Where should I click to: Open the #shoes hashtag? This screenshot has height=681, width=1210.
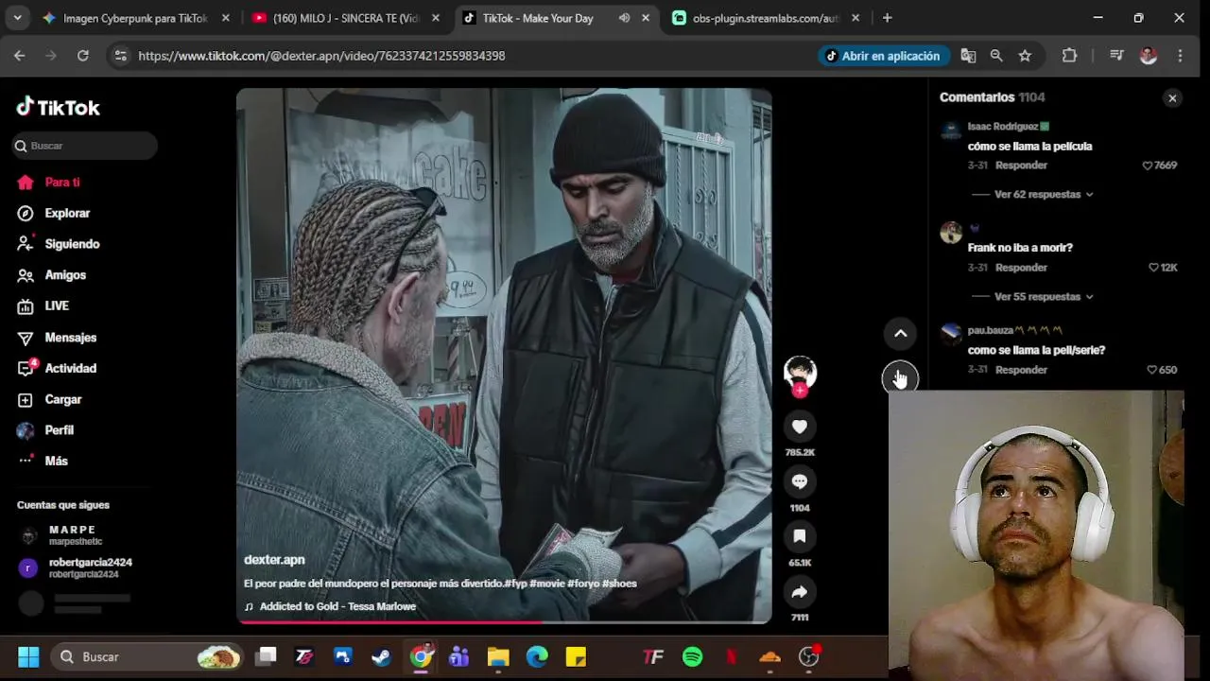tap(619, 584)
